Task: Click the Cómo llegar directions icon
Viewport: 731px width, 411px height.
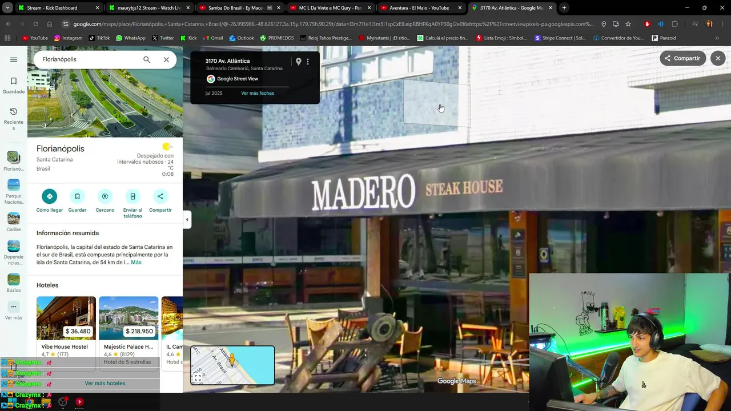Action: click(50, 196)
